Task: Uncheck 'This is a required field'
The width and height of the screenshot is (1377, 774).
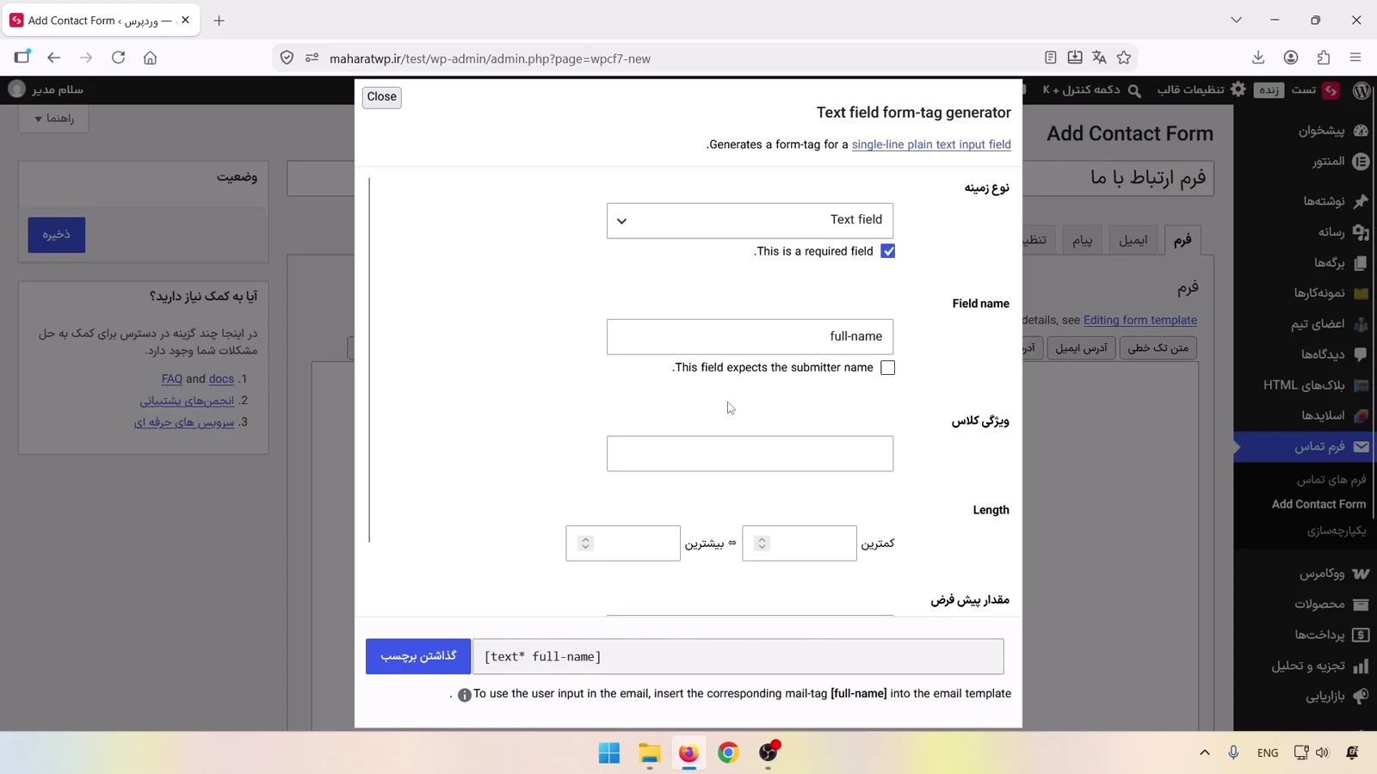Action: (888, 251)
